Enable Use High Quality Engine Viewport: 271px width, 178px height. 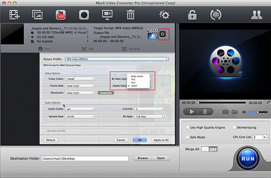click(x=187, y=127)
